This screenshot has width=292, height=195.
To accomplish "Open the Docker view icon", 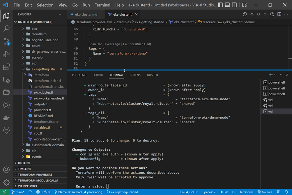I will [6, 118].
